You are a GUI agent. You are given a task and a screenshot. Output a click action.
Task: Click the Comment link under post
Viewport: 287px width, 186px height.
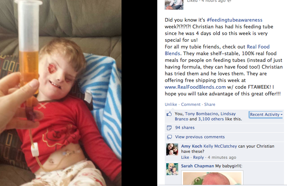coord(191,104)
